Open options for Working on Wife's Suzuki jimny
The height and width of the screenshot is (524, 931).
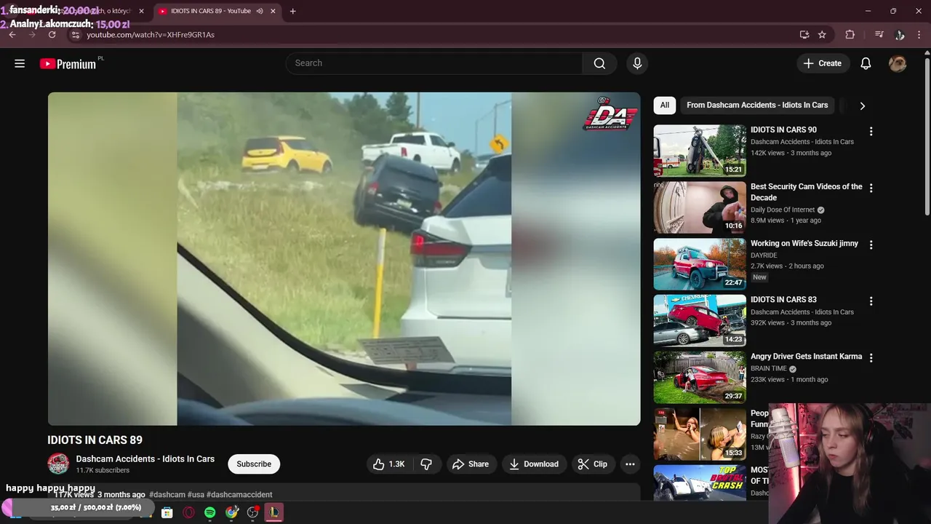coord(871,245)
